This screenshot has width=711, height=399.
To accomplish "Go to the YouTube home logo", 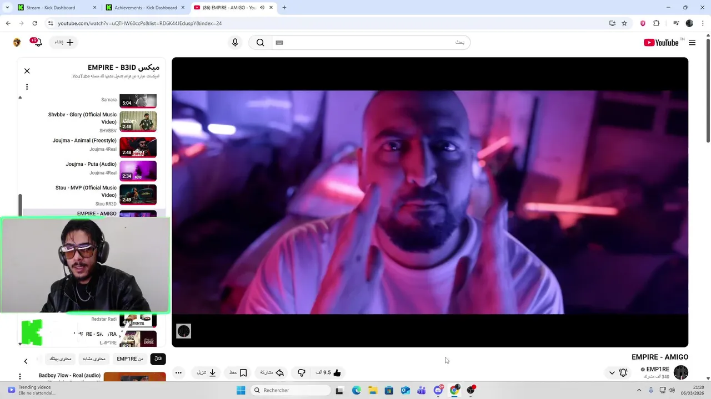I will [x=661, y=43].
